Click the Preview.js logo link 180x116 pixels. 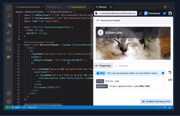point(152,13)
